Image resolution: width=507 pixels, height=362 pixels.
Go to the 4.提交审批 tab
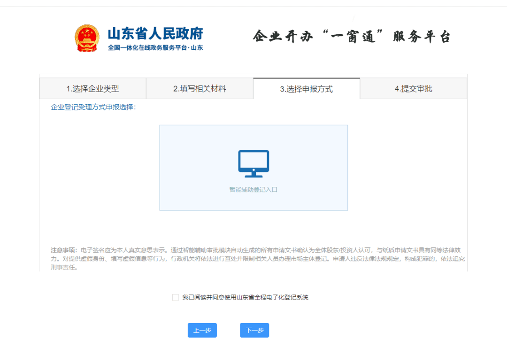coord(413,89)
